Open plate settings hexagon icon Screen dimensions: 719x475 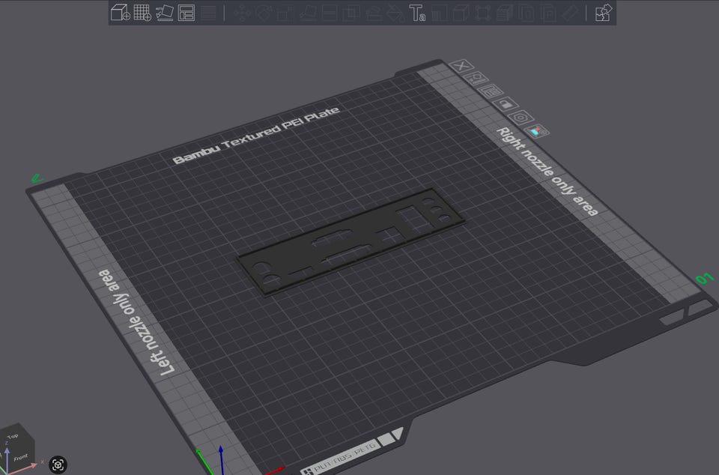521,116
